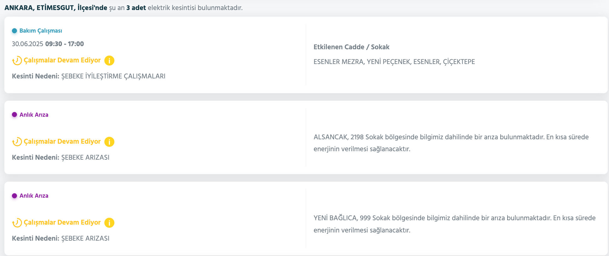
Task: Select the Bakım Çalışması category label
Action: click(x=40, y=30)
